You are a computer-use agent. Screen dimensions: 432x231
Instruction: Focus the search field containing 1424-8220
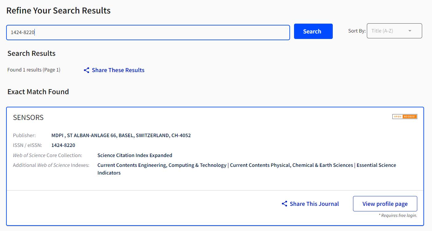(148, 33)
